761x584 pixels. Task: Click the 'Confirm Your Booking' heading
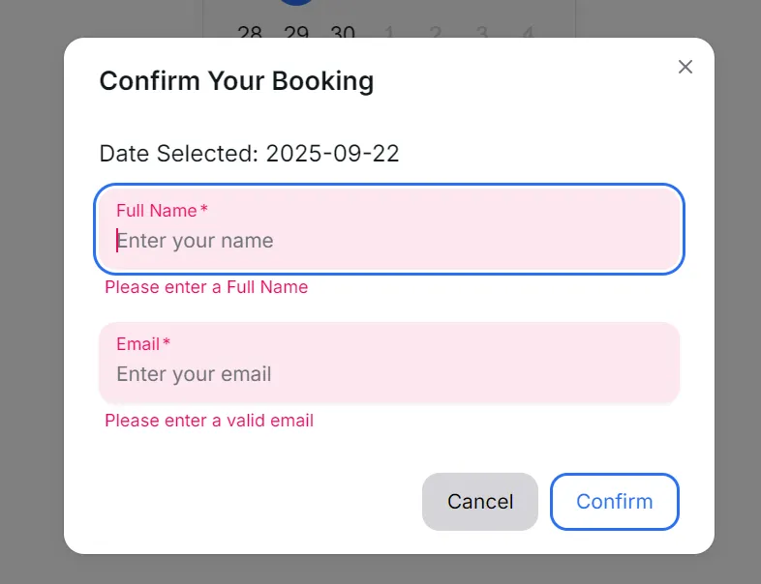236,81
